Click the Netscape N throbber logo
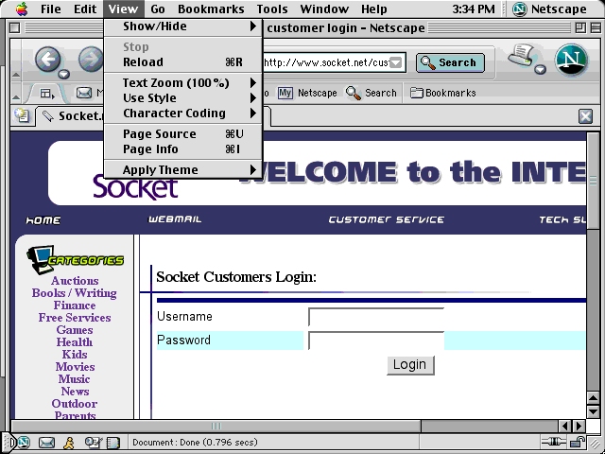This screenshot has height=454, width=605. coord(571,61)
